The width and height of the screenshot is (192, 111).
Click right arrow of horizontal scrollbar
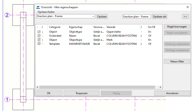(160, 87)
